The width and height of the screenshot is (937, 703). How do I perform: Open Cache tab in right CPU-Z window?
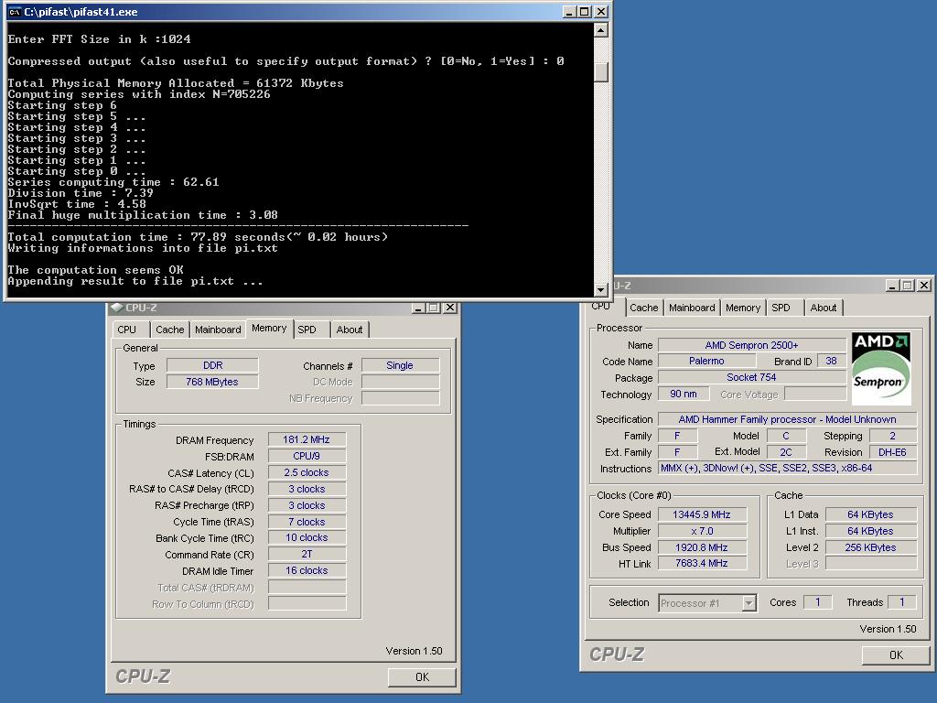(x=643, y=308)
